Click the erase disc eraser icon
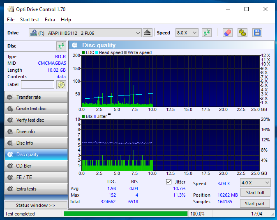The height and width of the screenshot is (220, 277). coord(227,33)
